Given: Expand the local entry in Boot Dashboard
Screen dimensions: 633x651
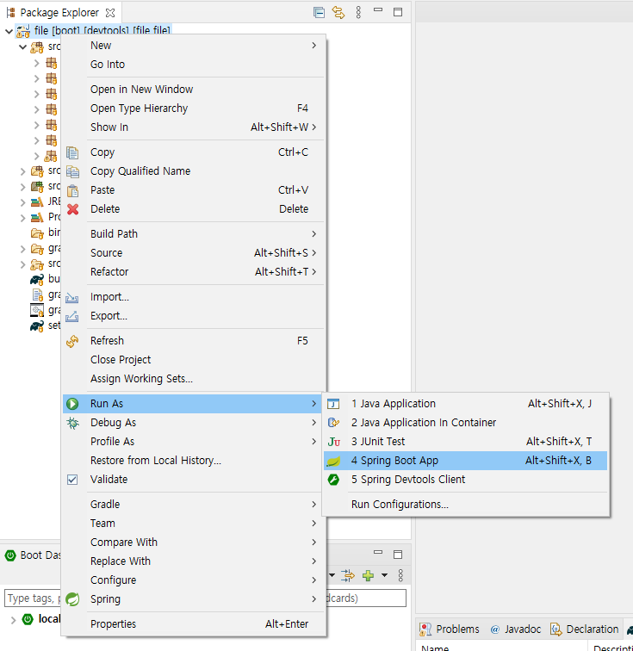Looking at the screenshot, I should tap(13, 620).
